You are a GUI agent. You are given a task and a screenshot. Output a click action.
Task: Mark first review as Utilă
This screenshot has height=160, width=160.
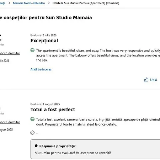(x=150, y=80)
